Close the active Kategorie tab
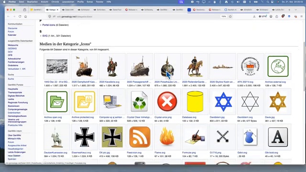Image resolution: width=306 pixels, height=172 pixels. tap(57, 10)
